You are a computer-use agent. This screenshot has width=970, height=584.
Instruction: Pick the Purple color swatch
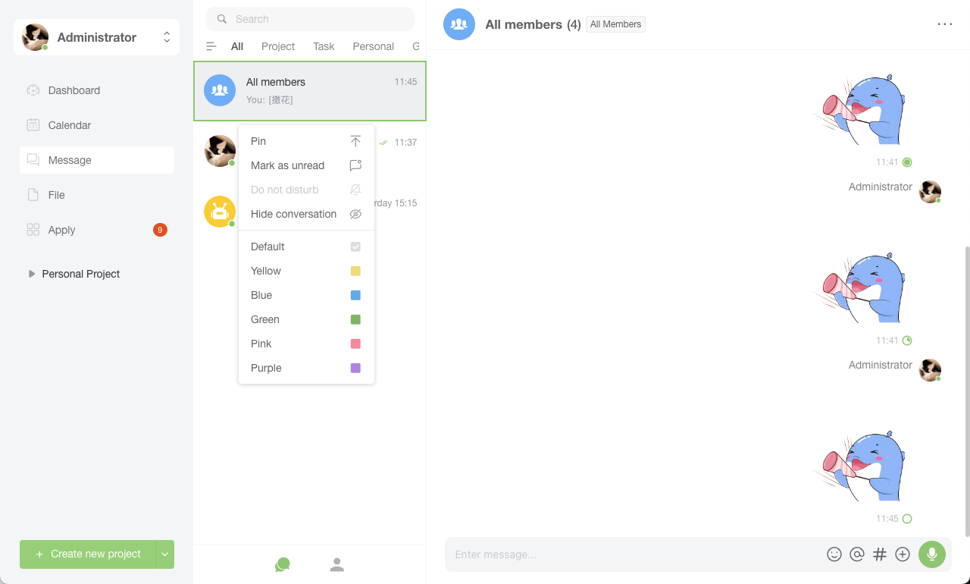355,368
